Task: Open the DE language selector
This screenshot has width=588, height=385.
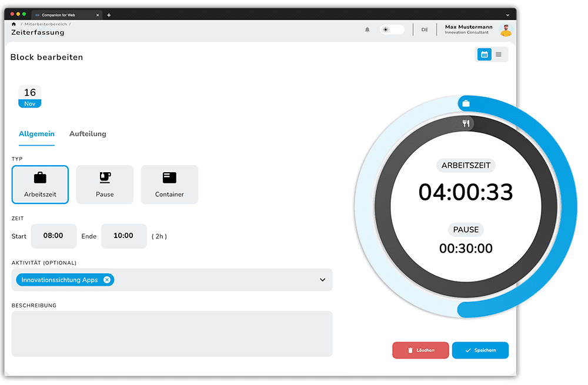Action: pos(425,29)
